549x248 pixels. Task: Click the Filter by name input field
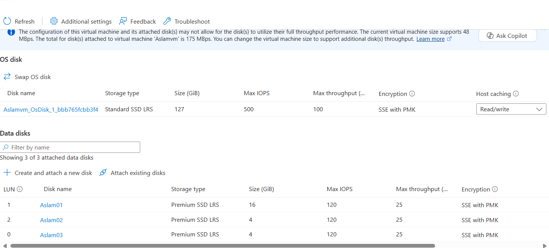click(x=70, y=147)
